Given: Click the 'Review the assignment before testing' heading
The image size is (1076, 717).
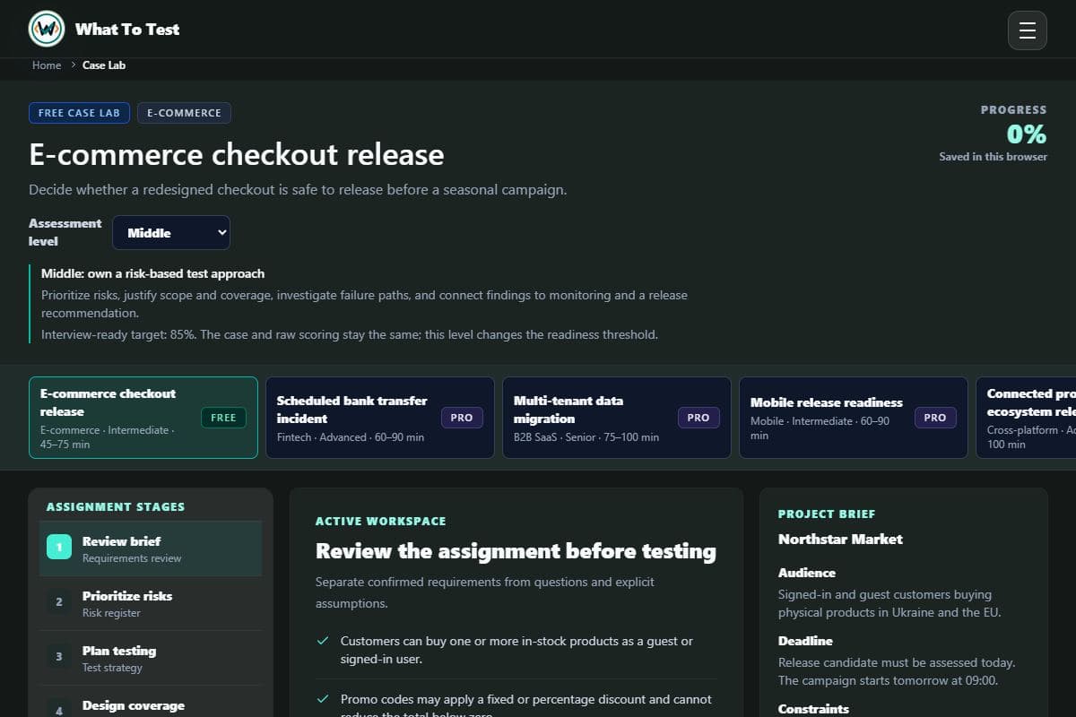Looking at the screenshot, I should [x=516, y=551].
